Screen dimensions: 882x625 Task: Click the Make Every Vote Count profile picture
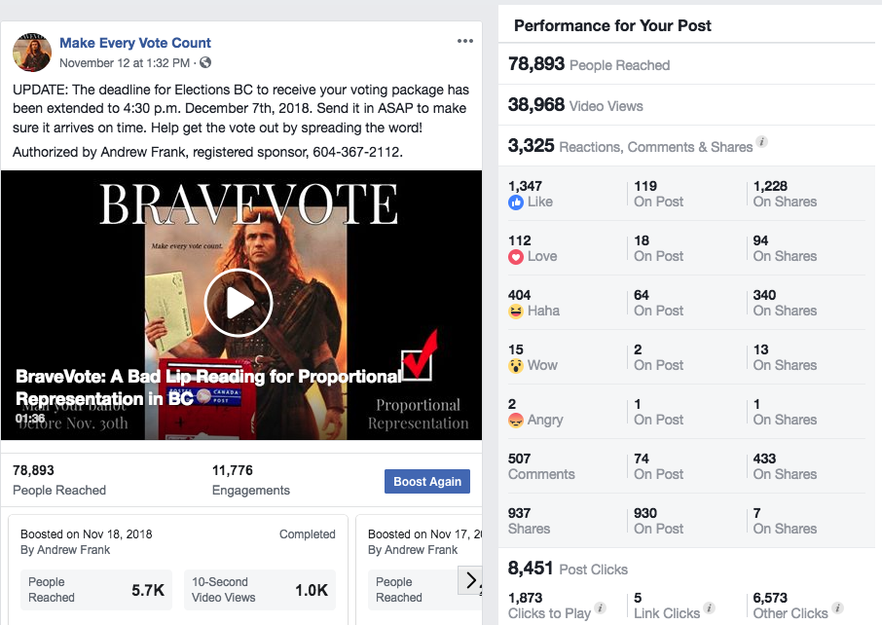pyautogui.click(x=32, y=53)
